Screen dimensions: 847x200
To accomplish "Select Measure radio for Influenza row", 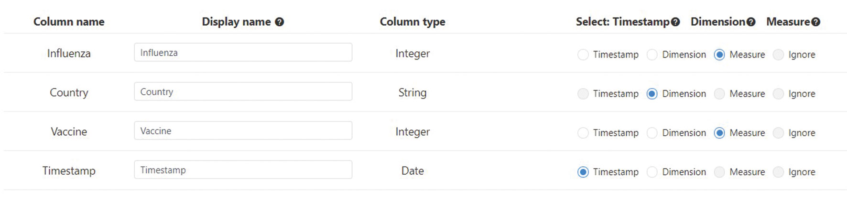I will (719, 55).
